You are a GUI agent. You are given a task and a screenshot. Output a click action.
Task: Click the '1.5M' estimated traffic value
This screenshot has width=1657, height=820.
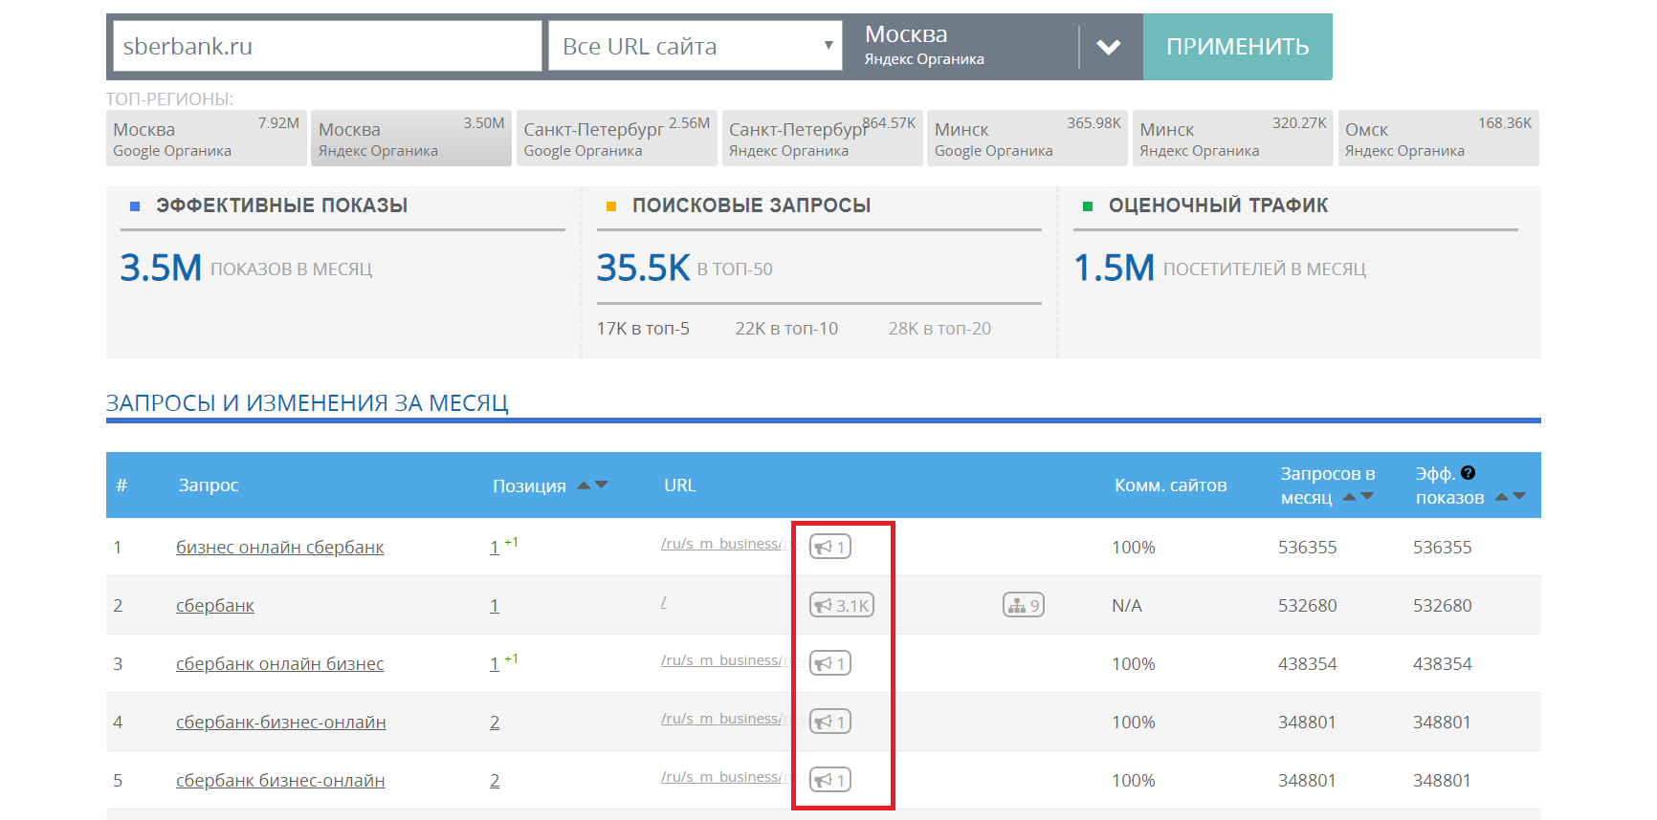coord(1115,268)
